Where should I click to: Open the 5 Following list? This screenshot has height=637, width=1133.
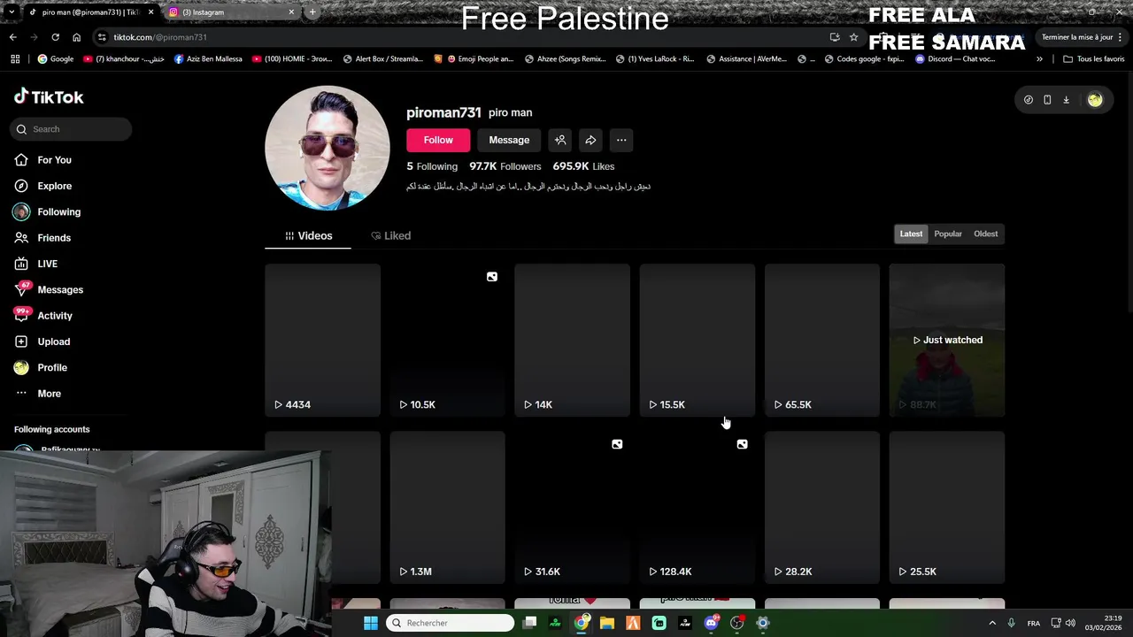432,166
